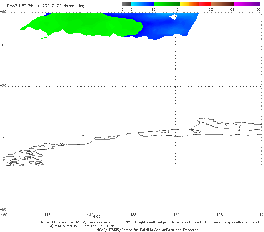Click the brown segment of the color bar
Image resolution: width=264 pixels, height=232 pixels.
coord(222,4)
